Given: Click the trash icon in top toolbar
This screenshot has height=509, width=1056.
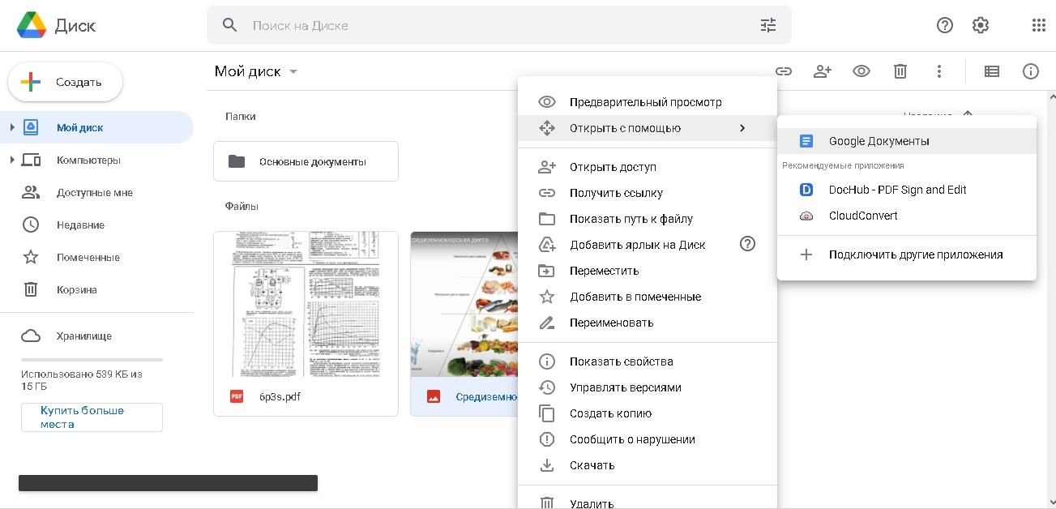Looking at the screenshot, I should pyautogui.click(x=900, y=71).
